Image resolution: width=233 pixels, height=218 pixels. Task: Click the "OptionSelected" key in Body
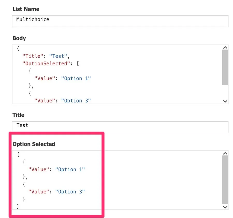pyautogui.click(x=46, y=64)
